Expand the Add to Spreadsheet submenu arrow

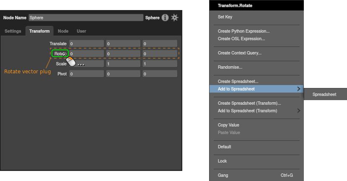pyautogui.click(x=298, y=89)
